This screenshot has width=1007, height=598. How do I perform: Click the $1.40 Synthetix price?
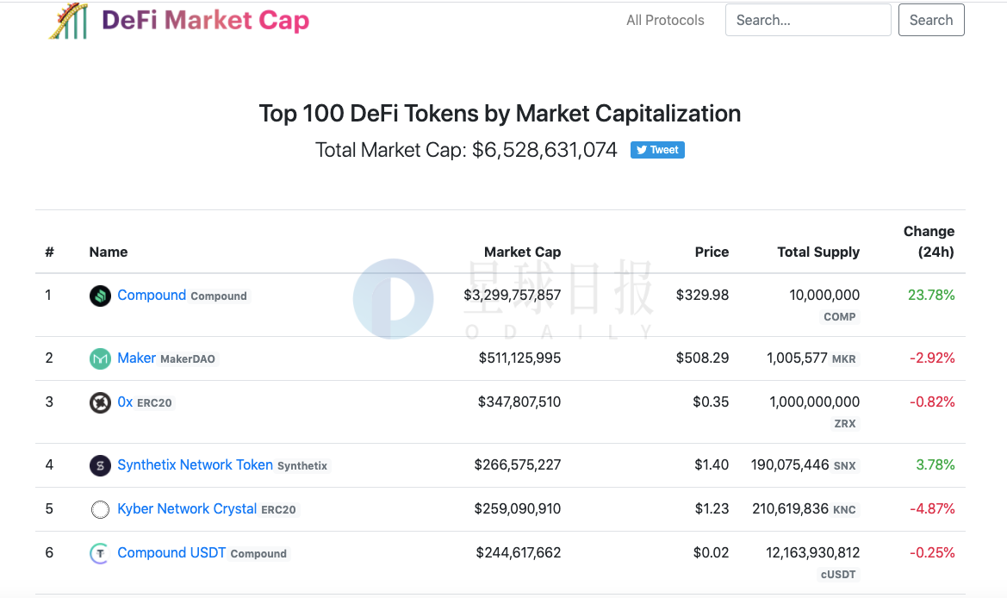[712, 464]
